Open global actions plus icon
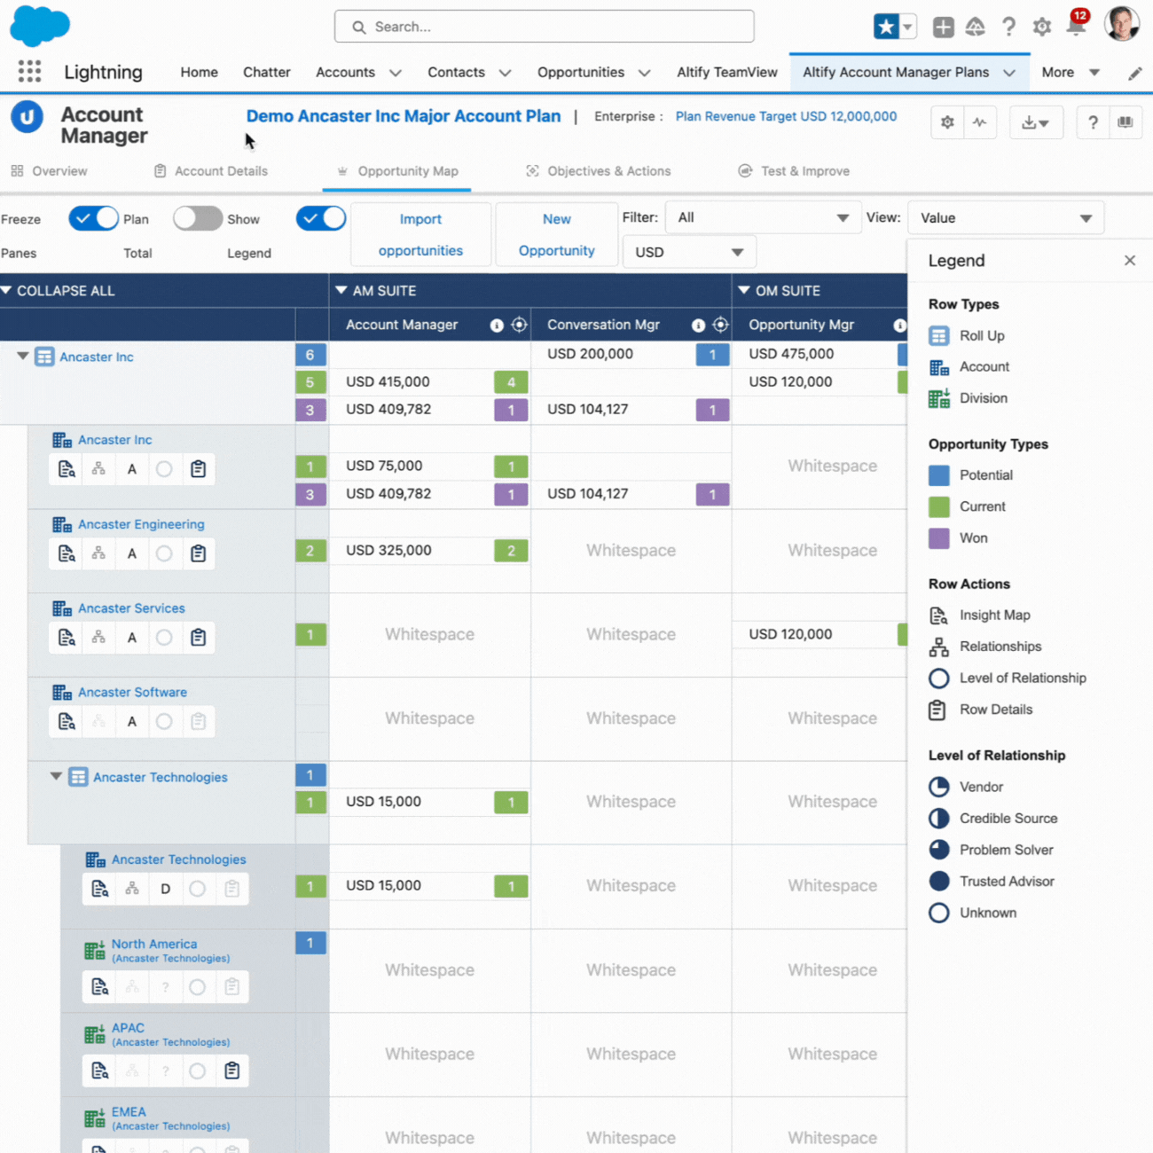 [943, 27]
